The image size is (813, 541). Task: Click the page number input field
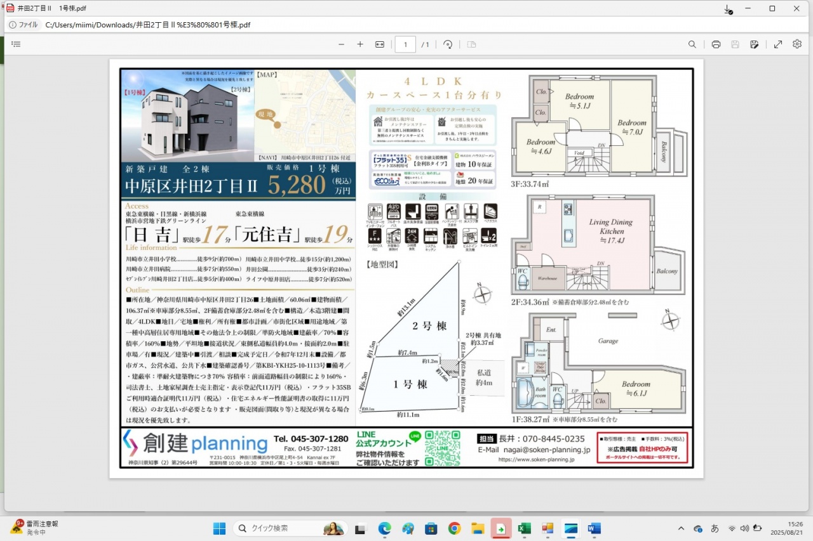[x=405, y=44]
